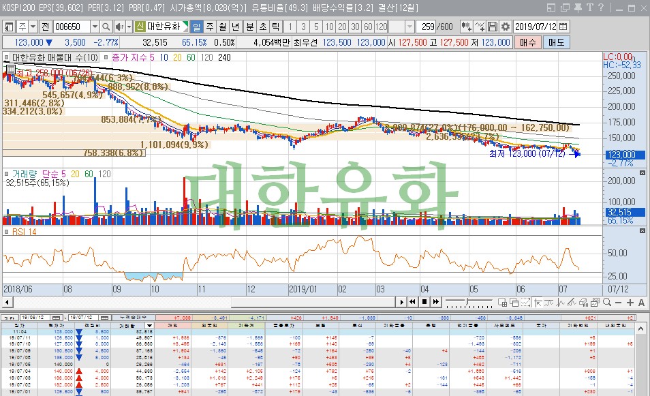Click the stock code input field 006650
This screenshot has width=650, height=396.
[x=72, y=27]
